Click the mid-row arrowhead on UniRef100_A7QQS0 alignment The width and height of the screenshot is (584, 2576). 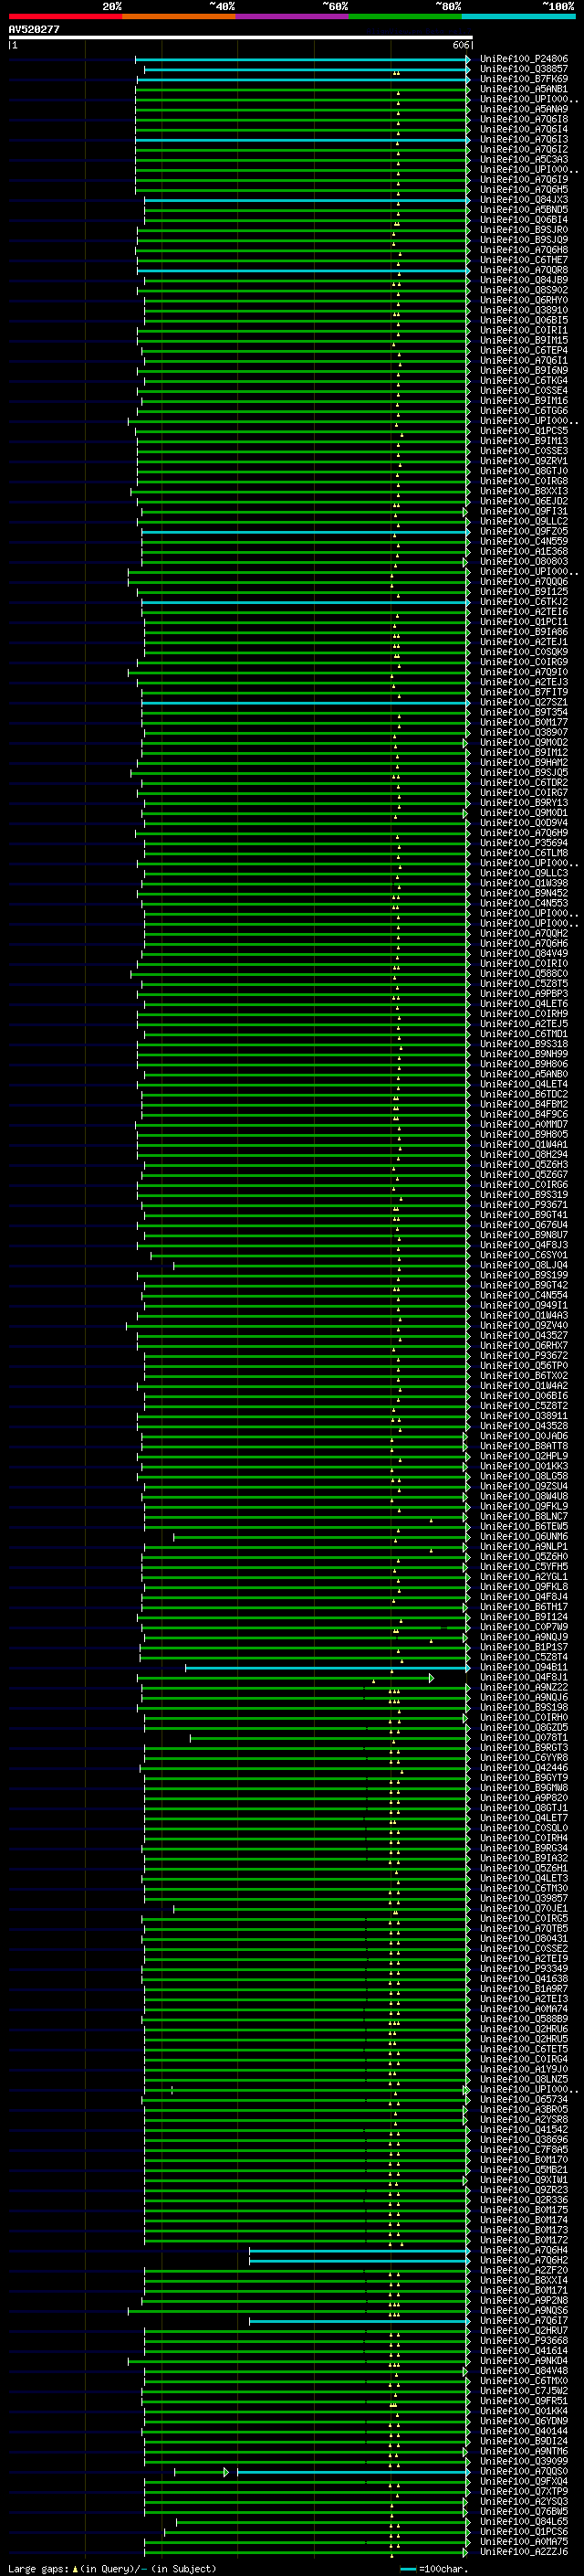(x=226, y=2472)
